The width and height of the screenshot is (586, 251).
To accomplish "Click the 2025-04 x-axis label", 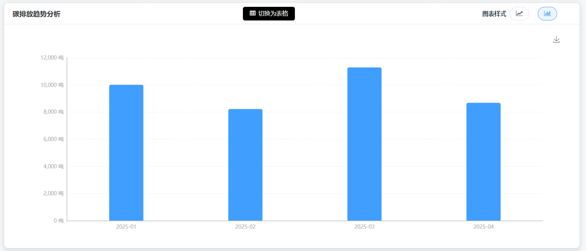I will [x=483, y=227].
